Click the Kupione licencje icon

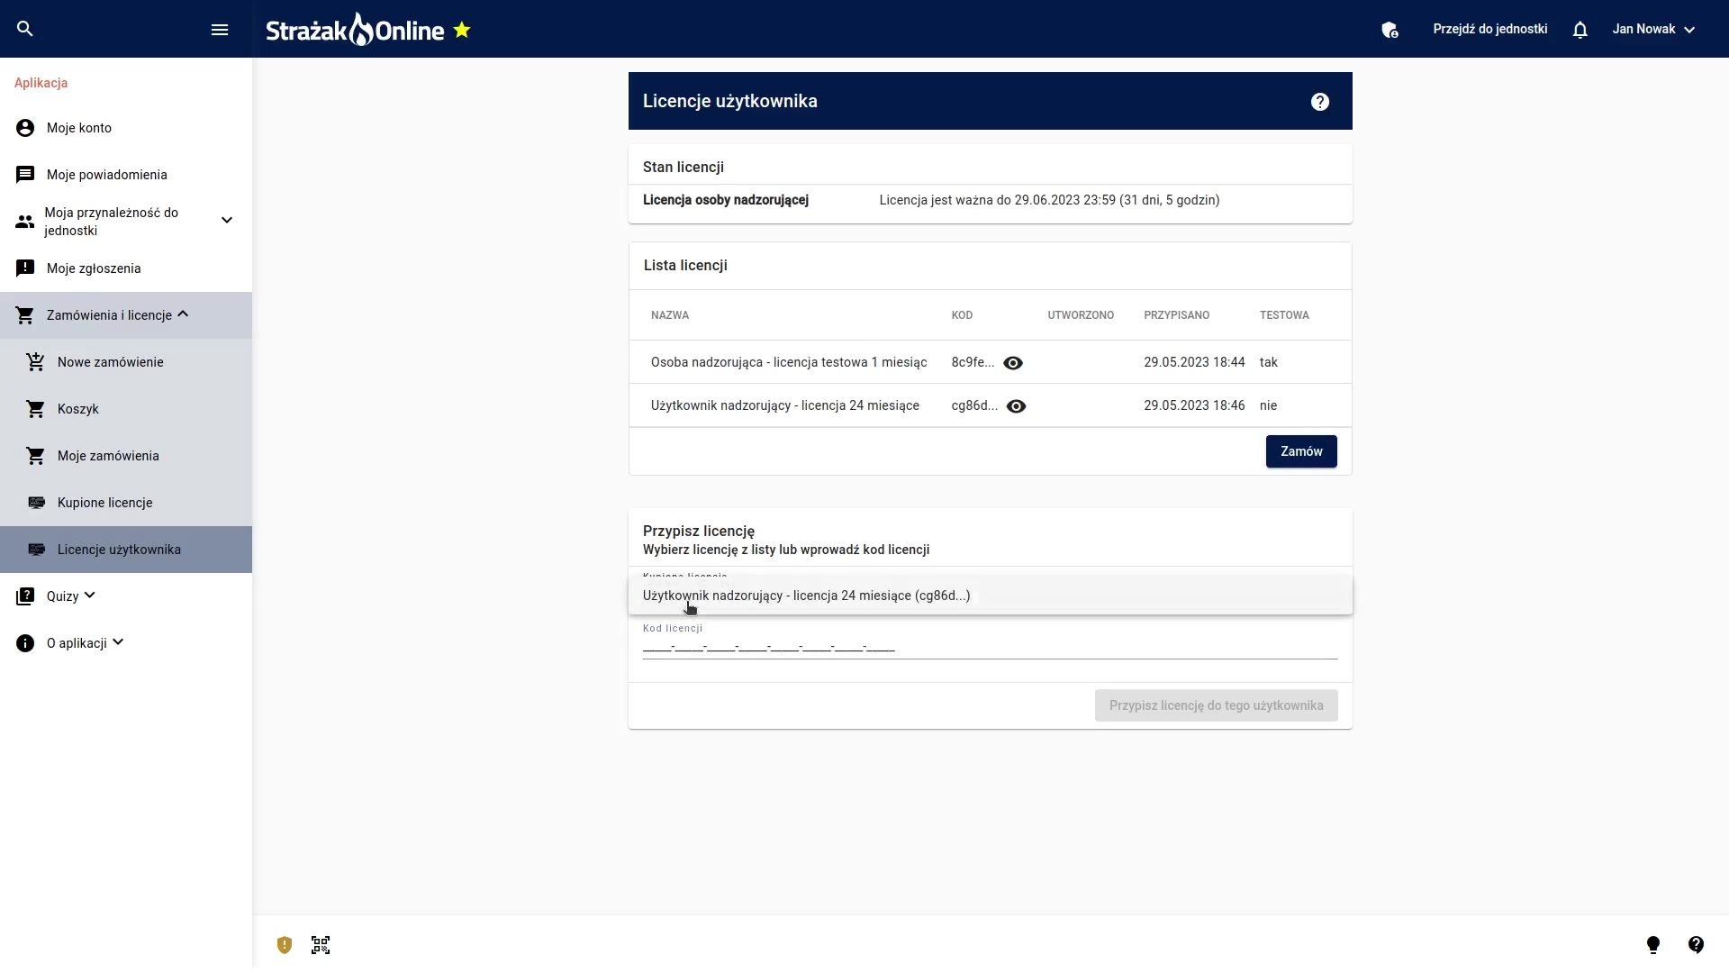(36, 503)
